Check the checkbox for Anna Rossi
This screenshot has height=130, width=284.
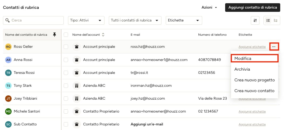pos(66,60)
